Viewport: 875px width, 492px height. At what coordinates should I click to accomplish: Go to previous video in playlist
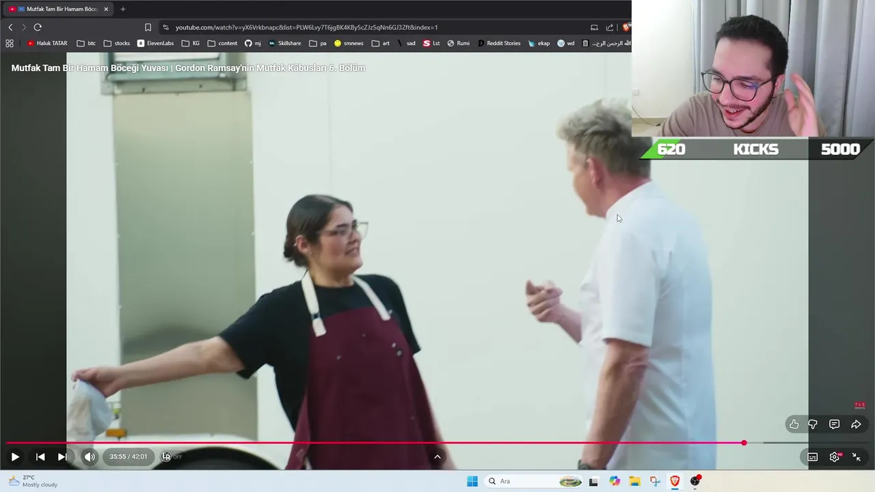pyautogui.click(x=40, y=456)
